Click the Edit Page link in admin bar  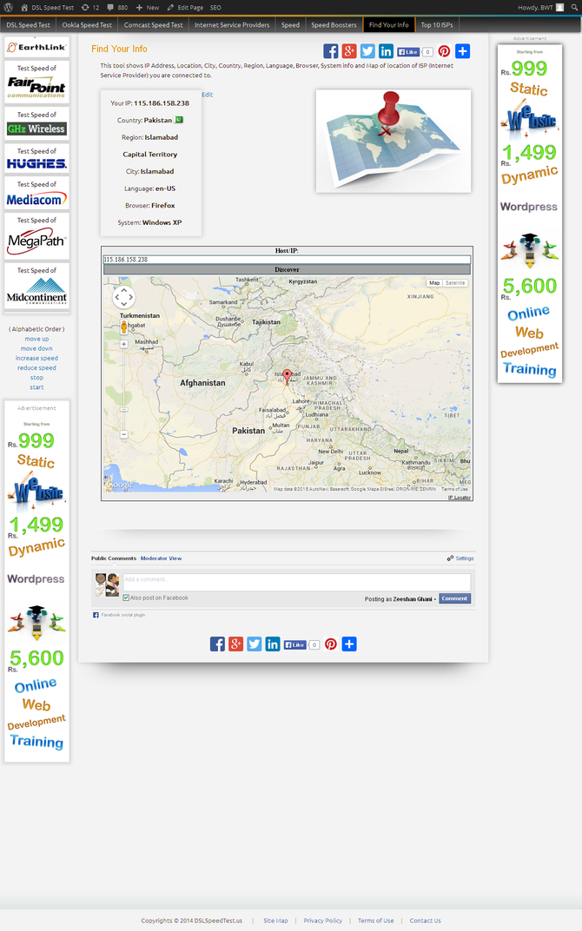pyautogui.click(x=185, y=8)
